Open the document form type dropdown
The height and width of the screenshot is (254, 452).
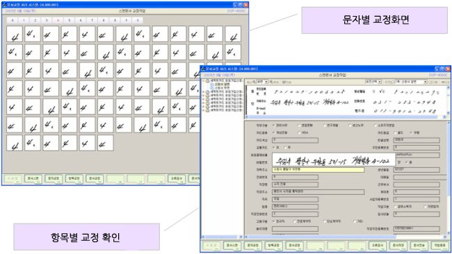coord(411,82)
